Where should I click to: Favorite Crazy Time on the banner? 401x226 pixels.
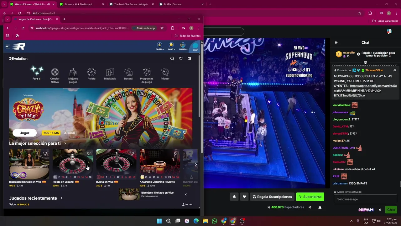pyautogui.click(x=185, y=132)
